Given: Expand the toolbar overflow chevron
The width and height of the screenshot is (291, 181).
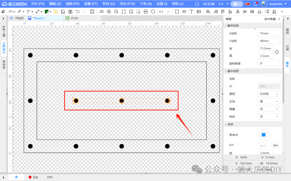Looking at the screenshot, I should click(282, 12).
